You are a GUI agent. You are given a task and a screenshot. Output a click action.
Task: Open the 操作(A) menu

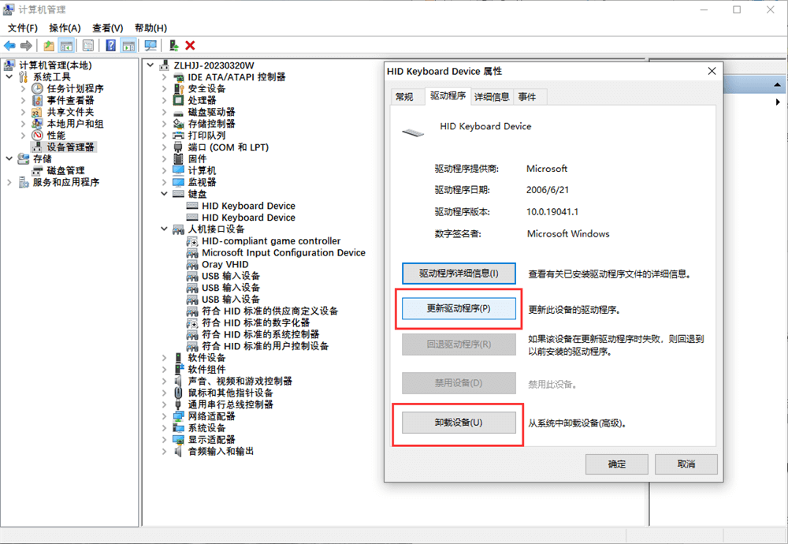[65, 28]
